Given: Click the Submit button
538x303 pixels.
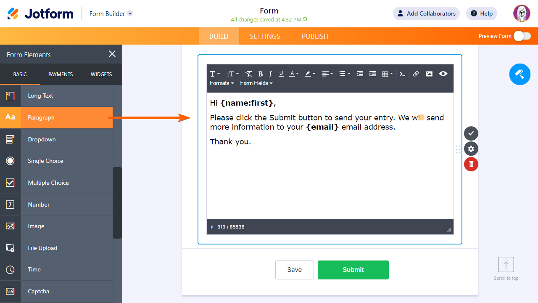Looking at the screenshot, I should click(x=353, y=270).
